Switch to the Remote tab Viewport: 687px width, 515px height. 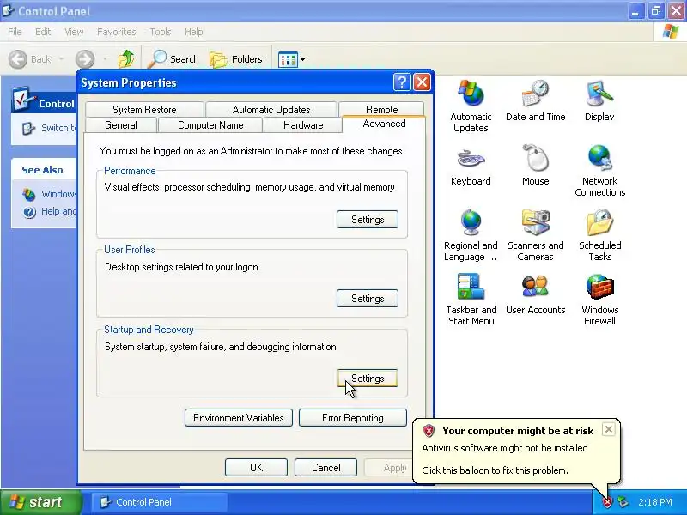pyautogui.click(x=381, y=110)
